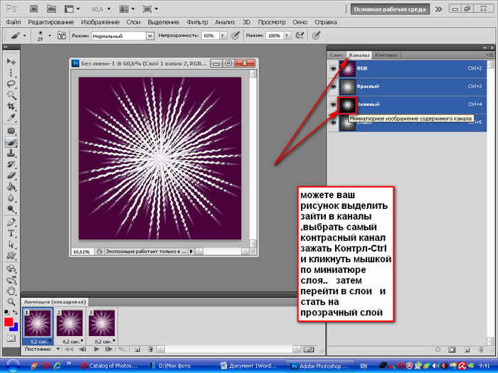Duplicate the selected animation frame

[137, 350]
